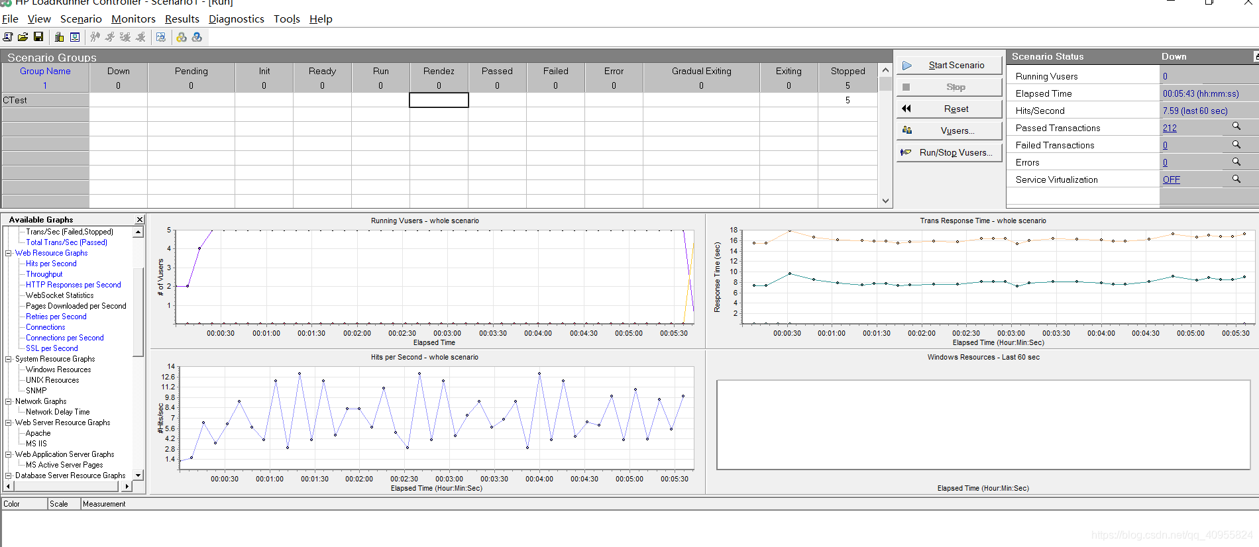
Task: Open the Load Generators toolbar icon
Action: (59, 37)
